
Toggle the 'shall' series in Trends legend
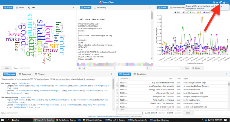177,12
